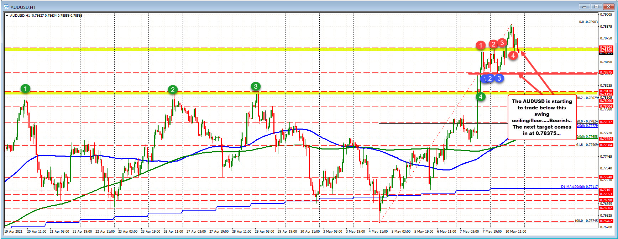This screenshot has width=618, height=239.
Task: Minimize the AUDUSD chart window
Action: (584, 7)
